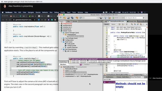The height and width of the screenshot is (91, 162).
Task: Toggle the History view button
Action: [113, 24]
